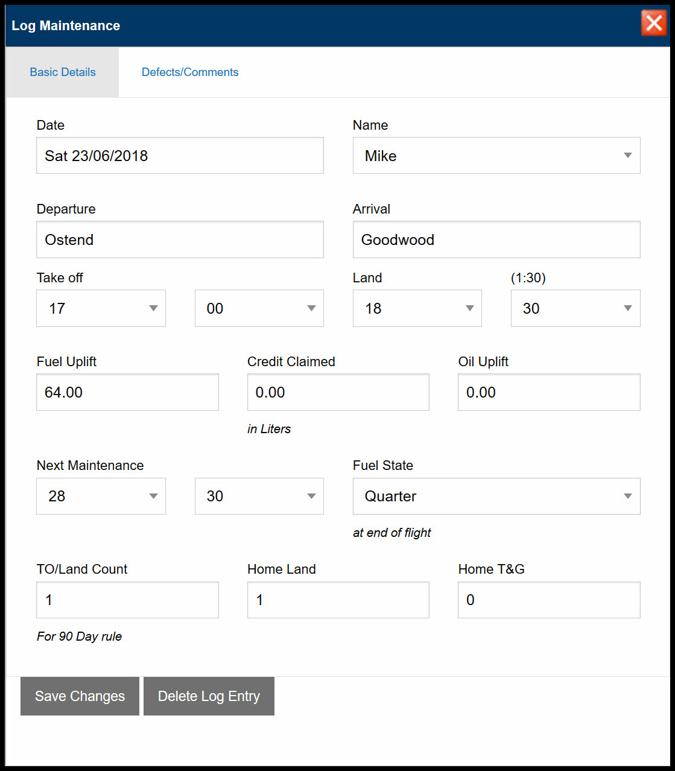Click the Home Land input field
Screen dimensions: 675x771
point(338,600)
